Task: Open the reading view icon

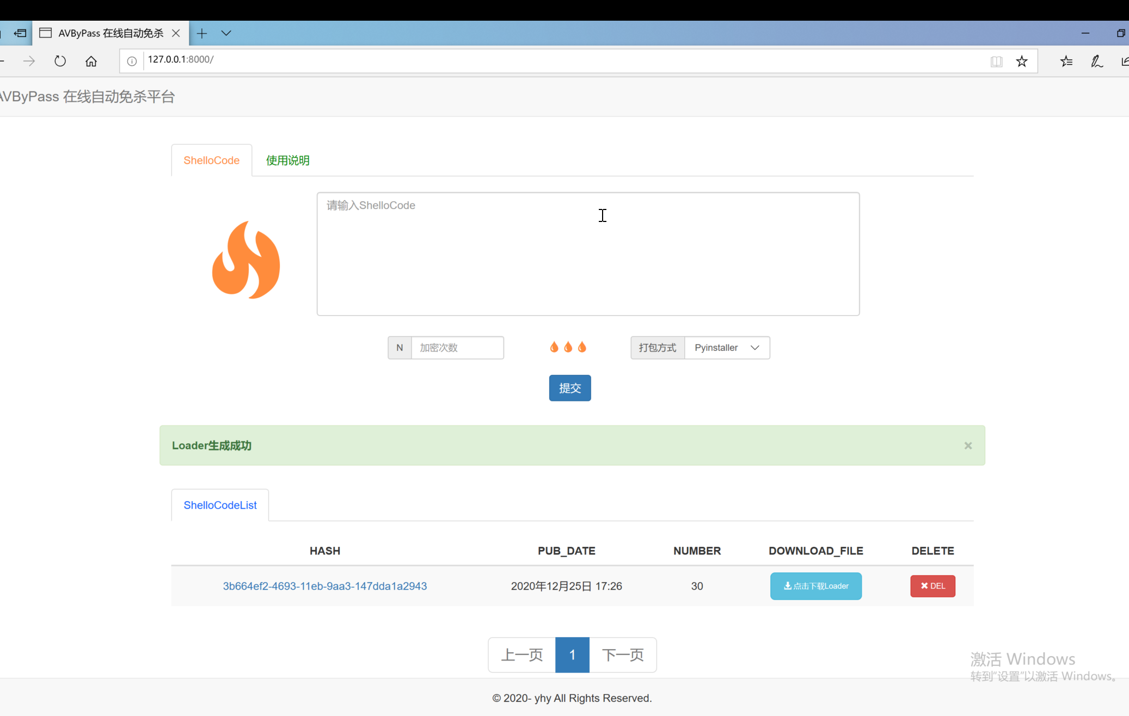Action: 996,61
